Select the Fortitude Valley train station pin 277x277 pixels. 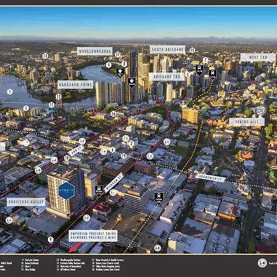[159, 198]
